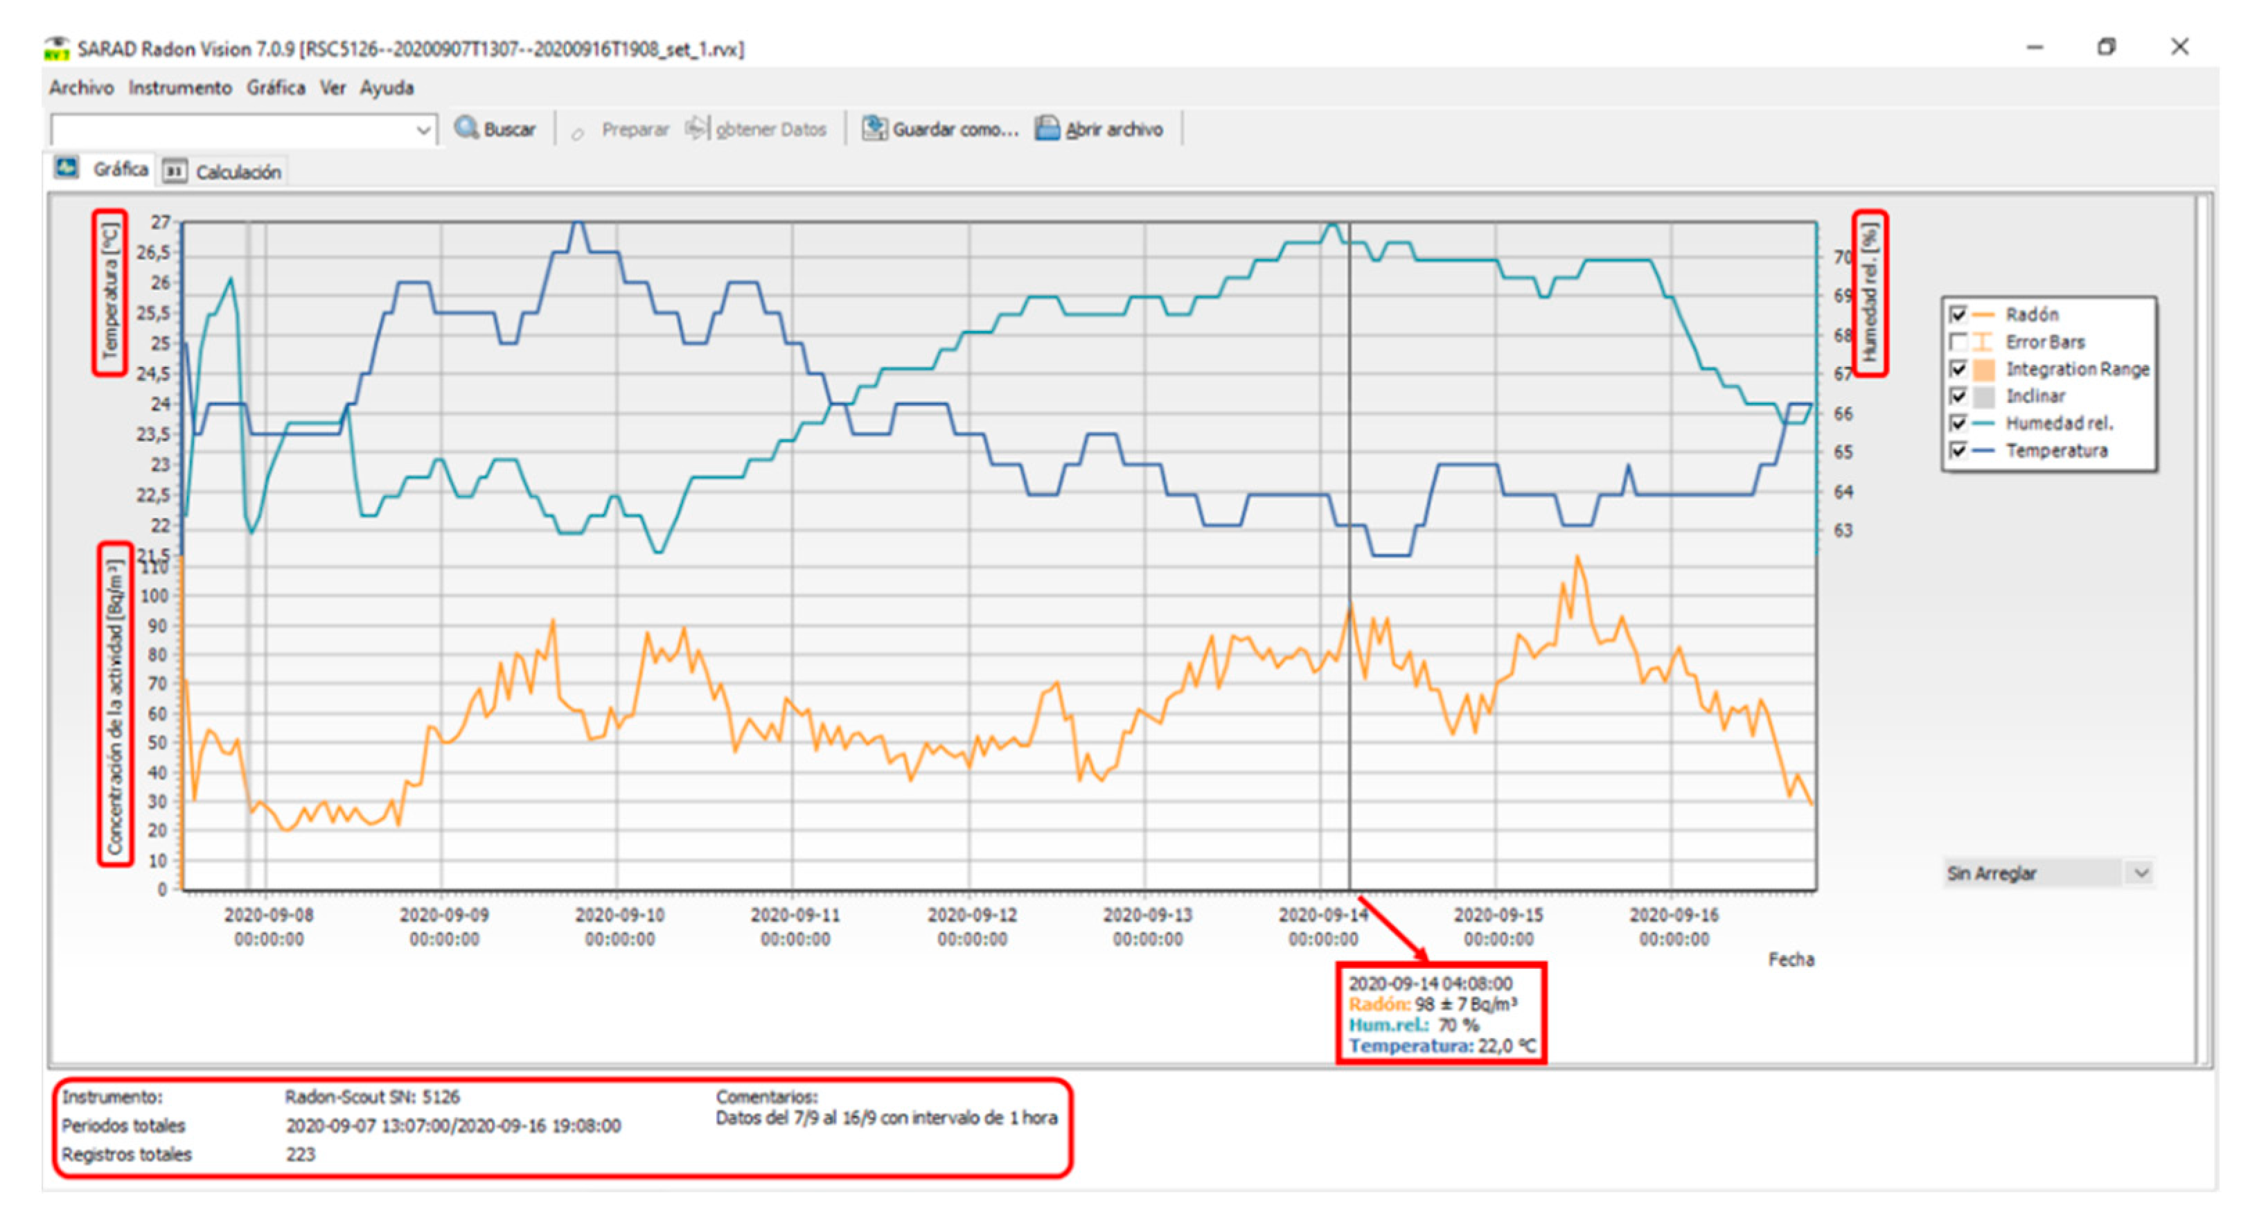Click the Integration Range orange swatch

1983,369
